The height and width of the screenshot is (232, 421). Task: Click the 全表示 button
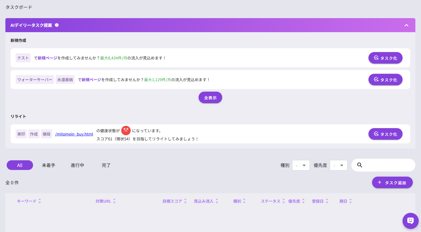[x=210, y=97]
